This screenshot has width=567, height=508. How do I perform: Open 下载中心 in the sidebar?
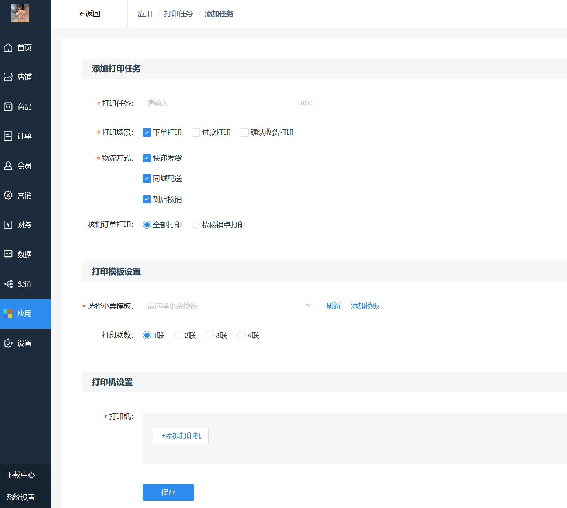point(21,475)
